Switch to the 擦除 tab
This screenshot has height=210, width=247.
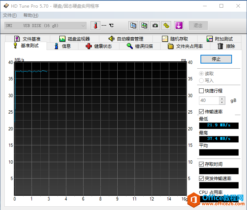[226, 46]
